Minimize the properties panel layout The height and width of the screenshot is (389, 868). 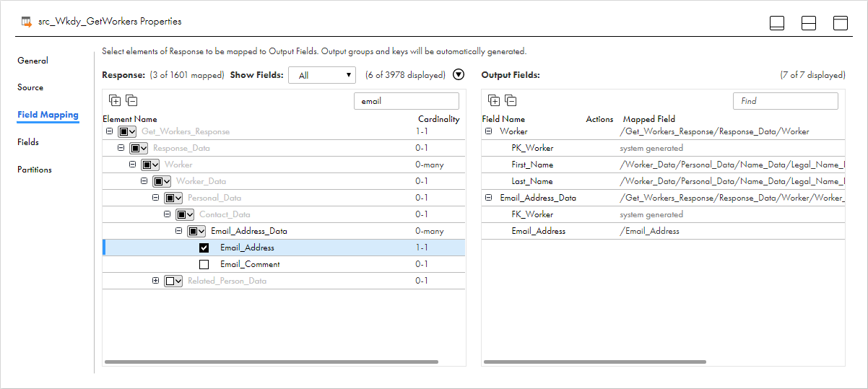[x=777, y=22]
